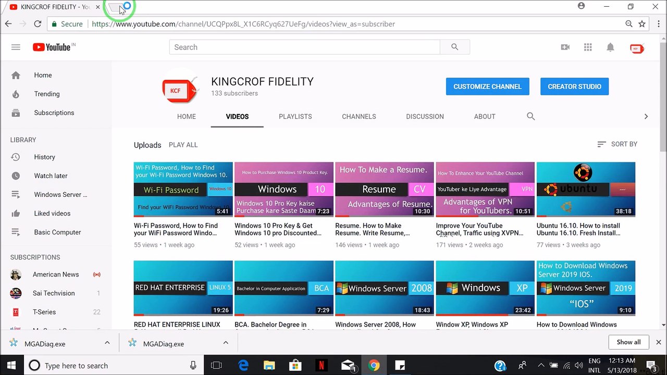Go back in Chrome

click(x=8, y=24)
